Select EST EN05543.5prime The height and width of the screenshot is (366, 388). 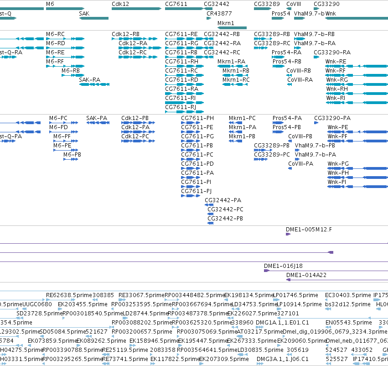(x=349, y=323)
